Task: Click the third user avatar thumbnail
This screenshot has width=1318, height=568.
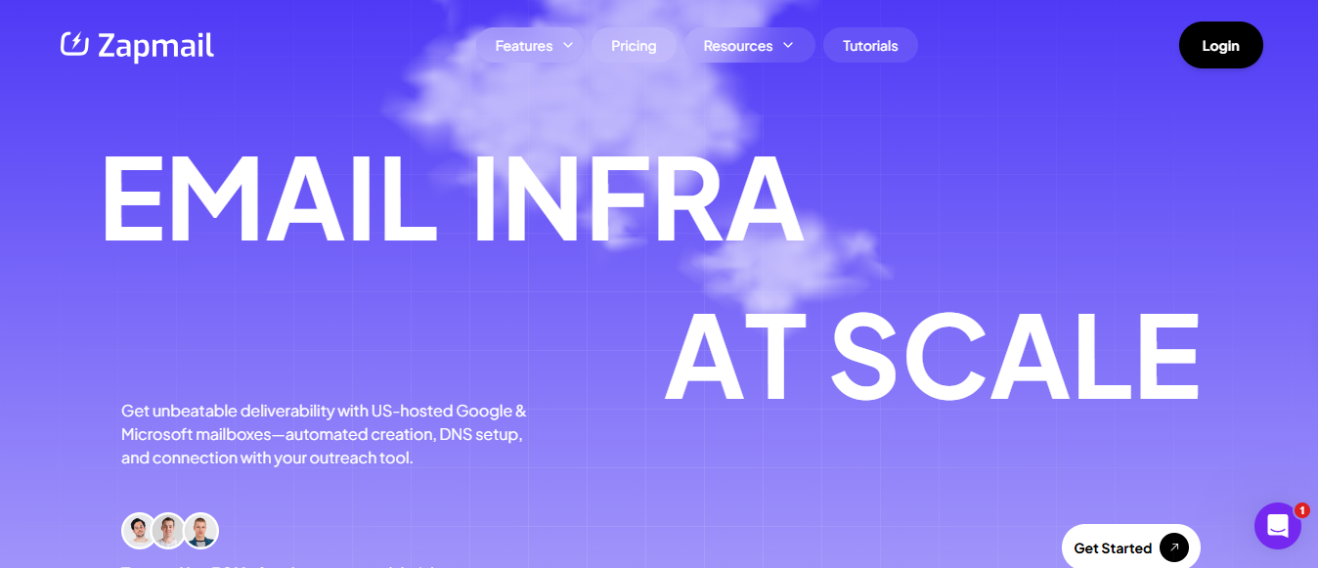Action: click(x=200, y=531)
